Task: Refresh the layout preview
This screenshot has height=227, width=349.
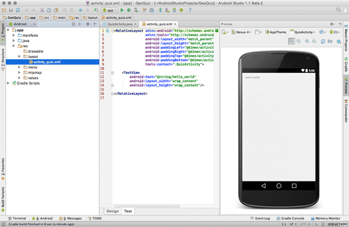Action: click(322, 41)
